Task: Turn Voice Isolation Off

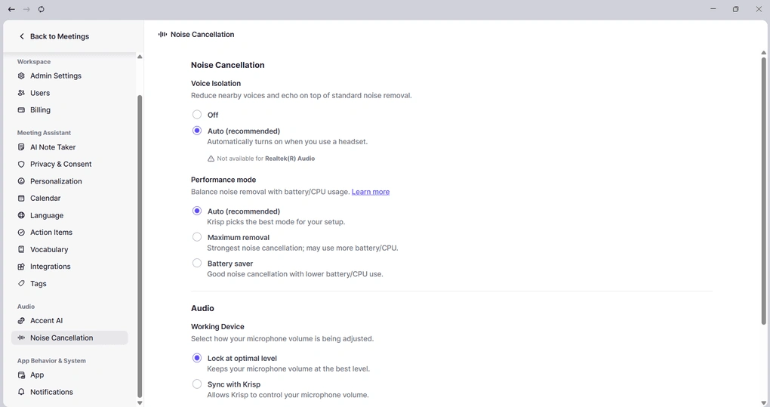Action: coord(197,114)
